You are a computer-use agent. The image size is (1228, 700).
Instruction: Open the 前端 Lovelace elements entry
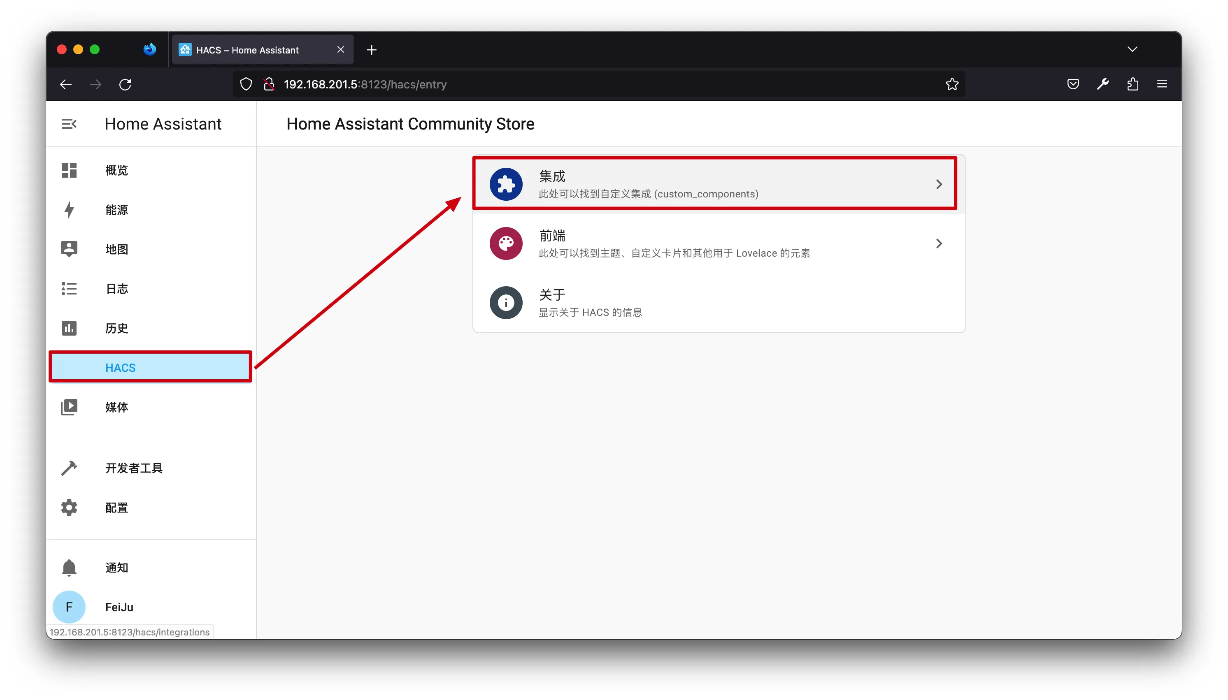coord(719,243)
